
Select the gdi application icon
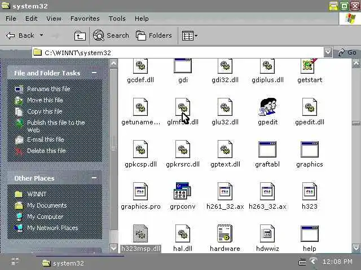pyautogui.click(x=183, y=66)
